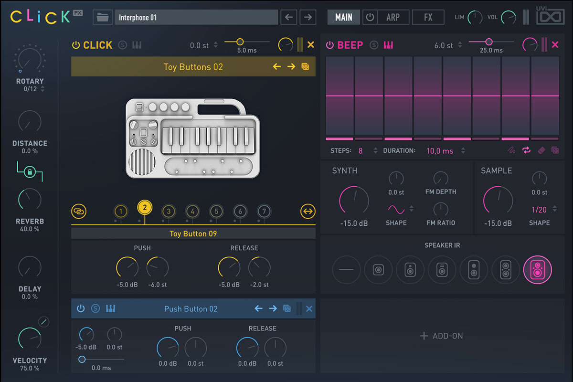This screenshot has height=382, width=573.
Task: Open the preset browser folder icon
Action: (x=102, y=17)
